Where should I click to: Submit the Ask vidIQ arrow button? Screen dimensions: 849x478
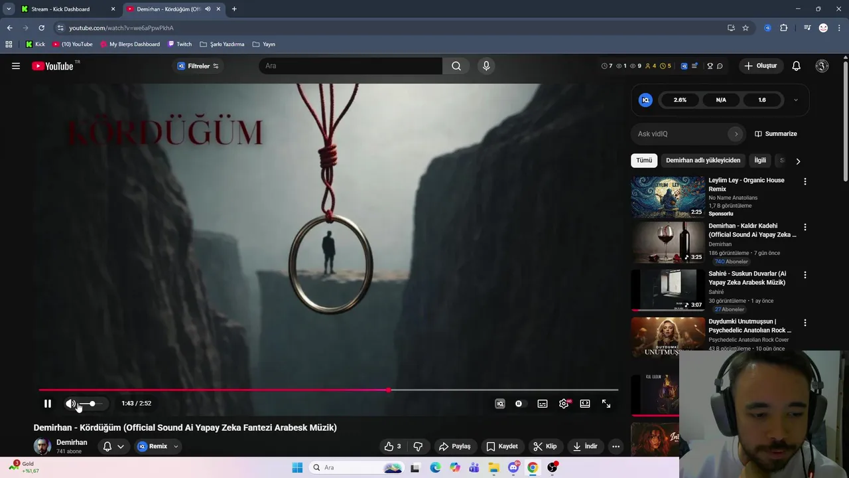[736, 134]
